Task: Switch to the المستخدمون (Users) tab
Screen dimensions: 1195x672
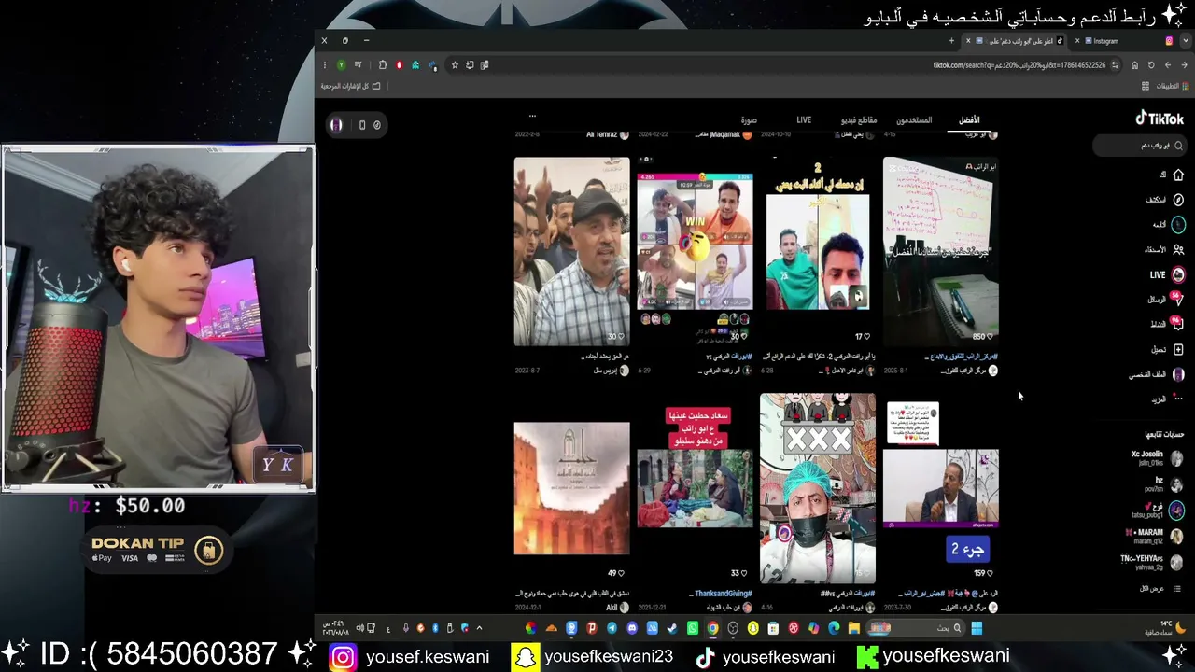Action: point(914,120)
